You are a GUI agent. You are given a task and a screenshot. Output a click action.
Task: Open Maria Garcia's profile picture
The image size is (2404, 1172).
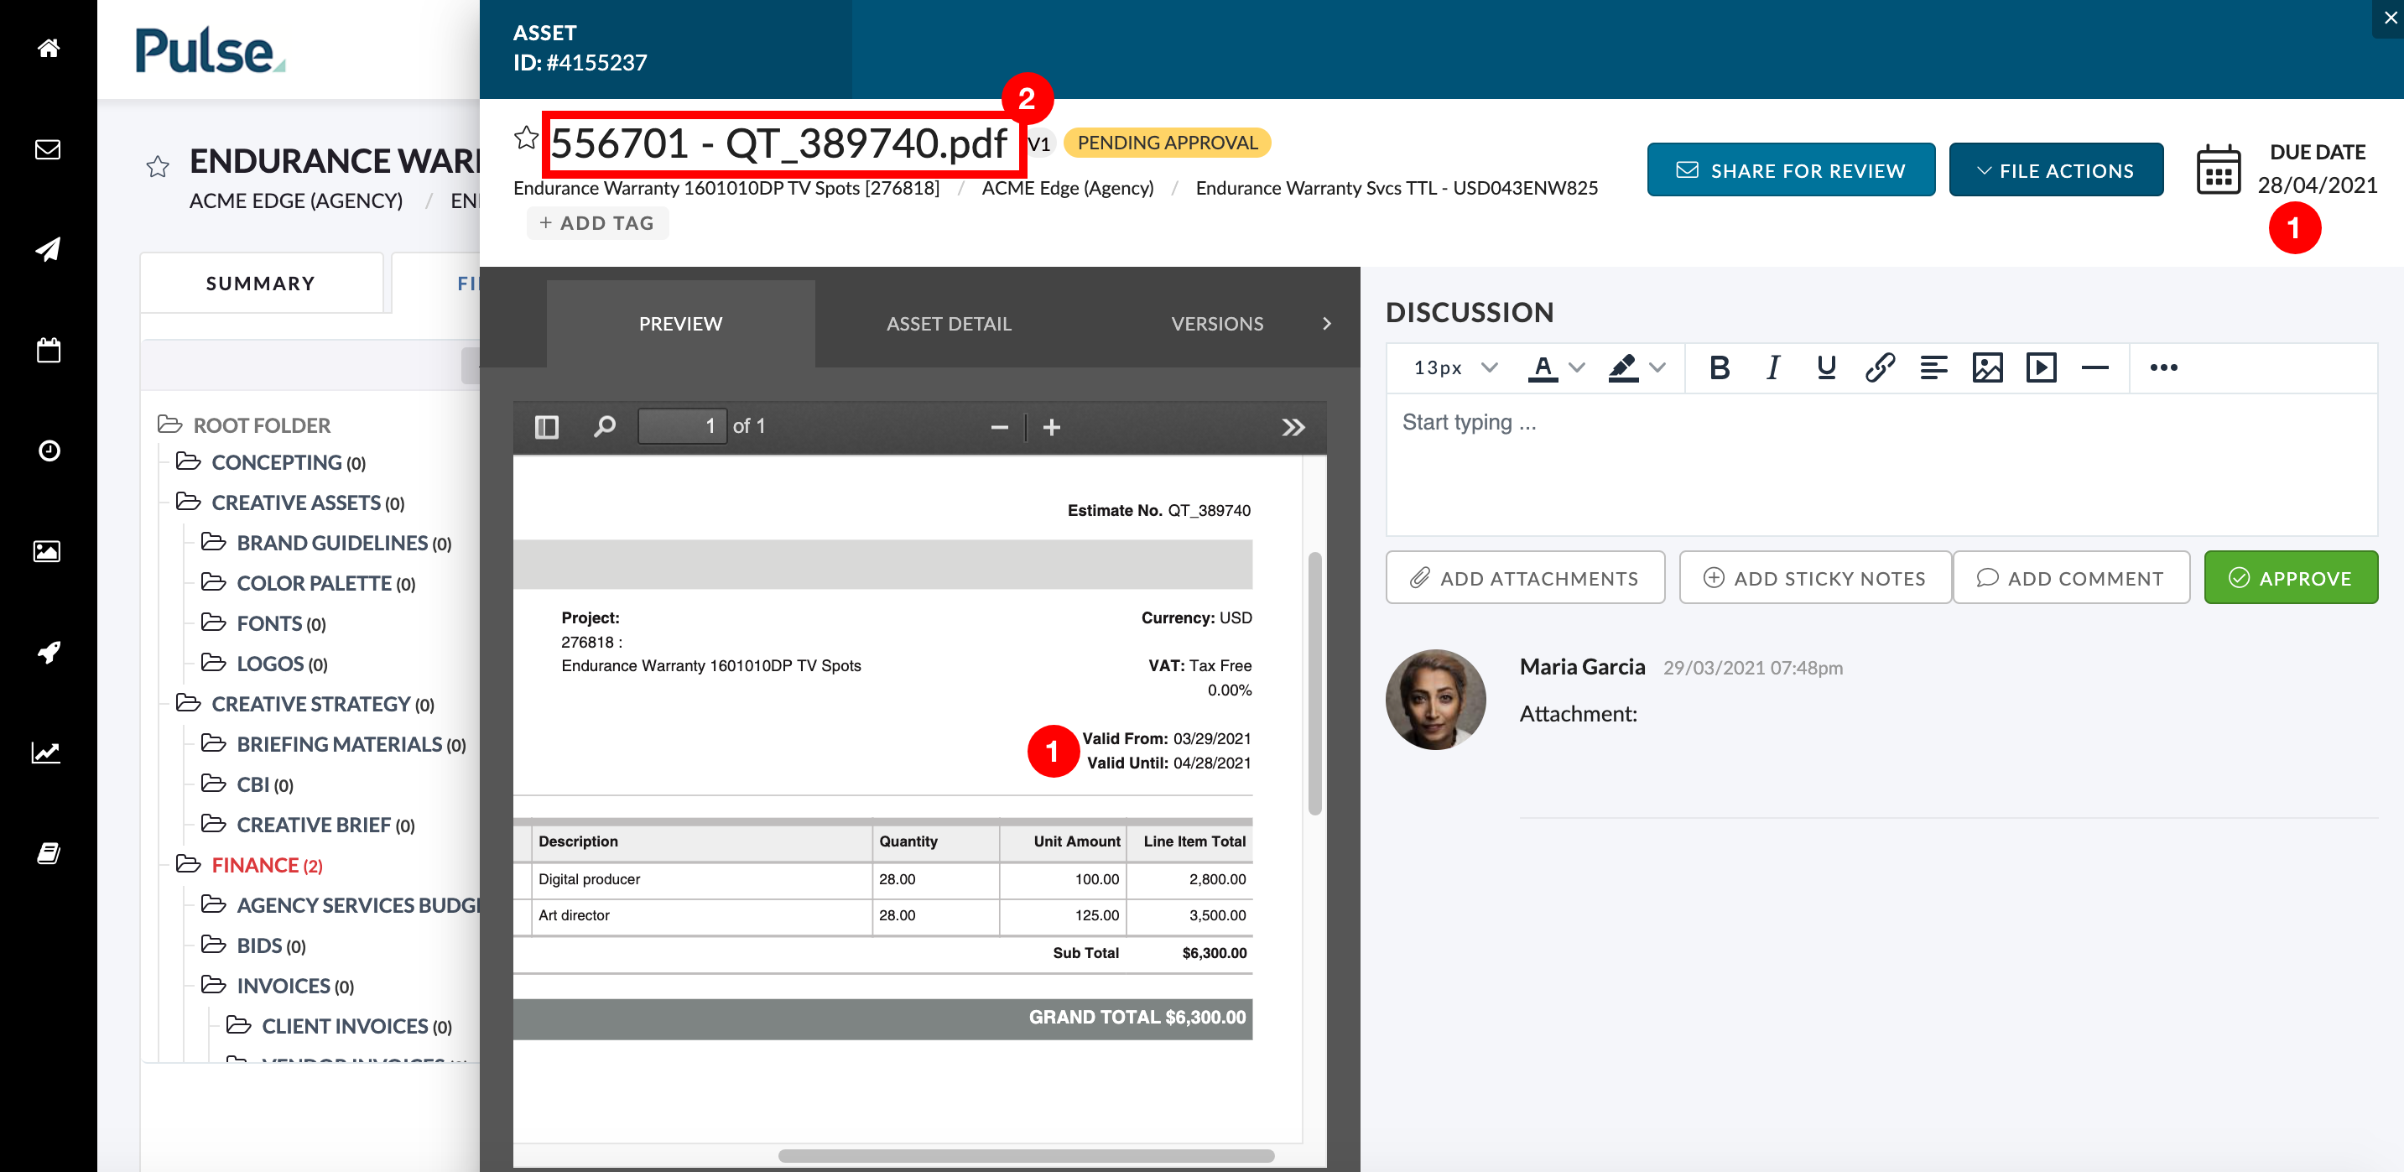1435,699
